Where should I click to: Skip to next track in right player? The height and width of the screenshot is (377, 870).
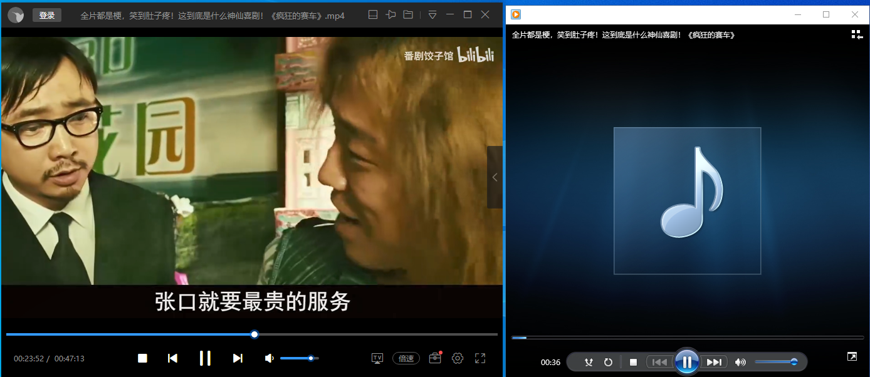tap(714, 361)
